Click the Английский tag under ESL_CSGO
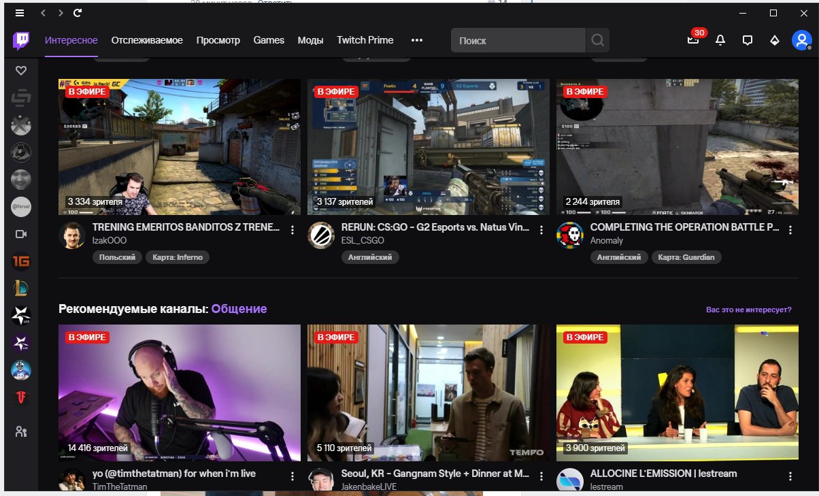The height and width of the screenshot is (496, 819). pos(371,258)
